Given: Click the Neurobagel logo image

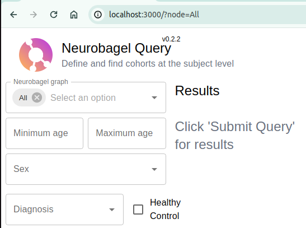Looking at the screenshot, I should [x=36, y=55].
